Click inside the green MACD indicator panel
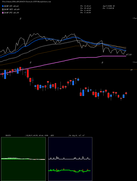137x181 pixels. (23, 159)
